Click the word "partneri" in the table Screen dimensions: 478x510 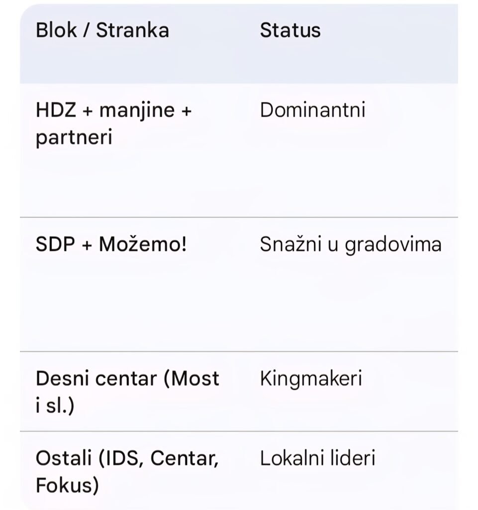click(x=74, y=137)
